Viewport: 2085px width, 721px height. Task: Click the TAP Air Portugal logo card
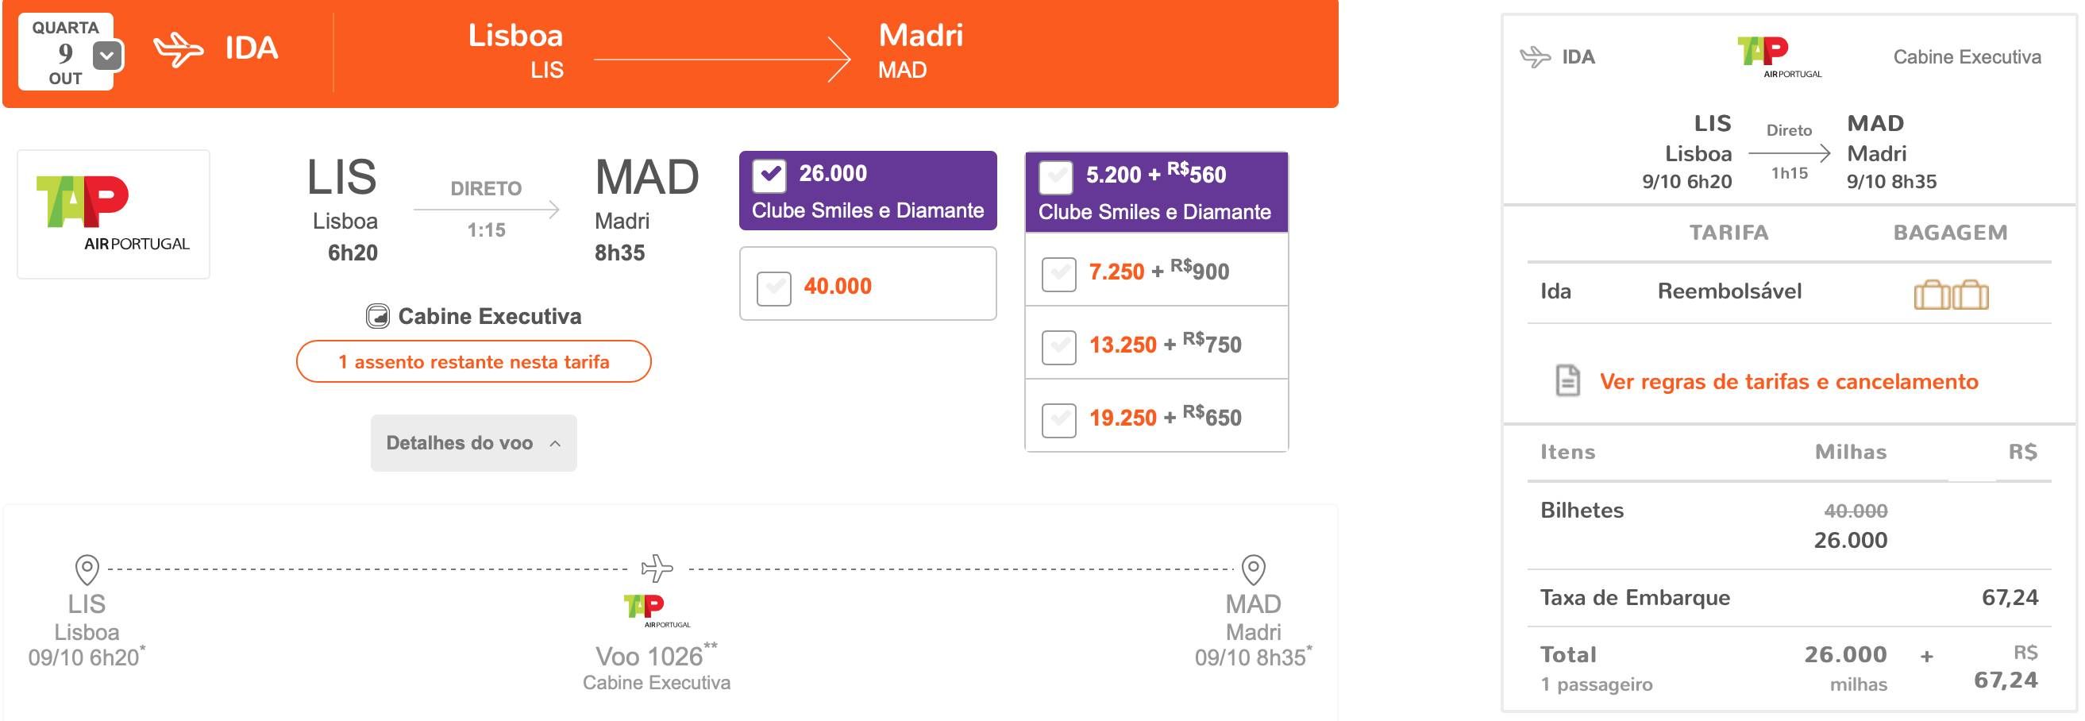[x=114, y=214]
